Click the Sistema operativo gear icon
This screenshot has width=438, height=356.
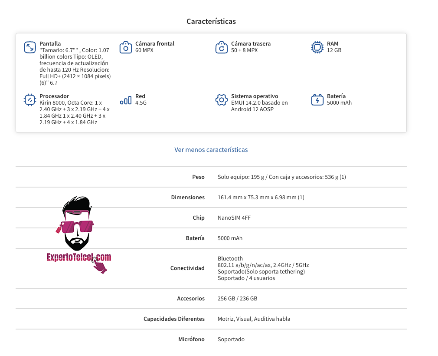pos(222,100)
